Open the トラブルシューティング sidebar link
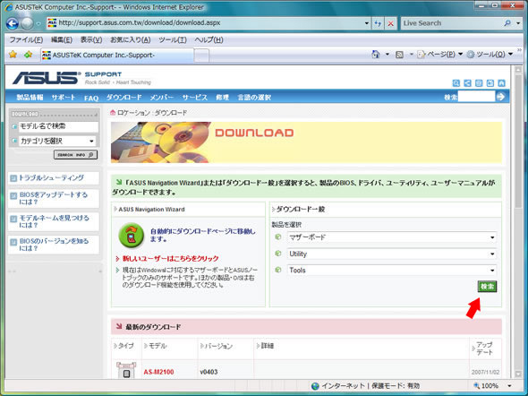Image resolution: width=528 pixels, height=396 pixels. click(x=51, y=177)
